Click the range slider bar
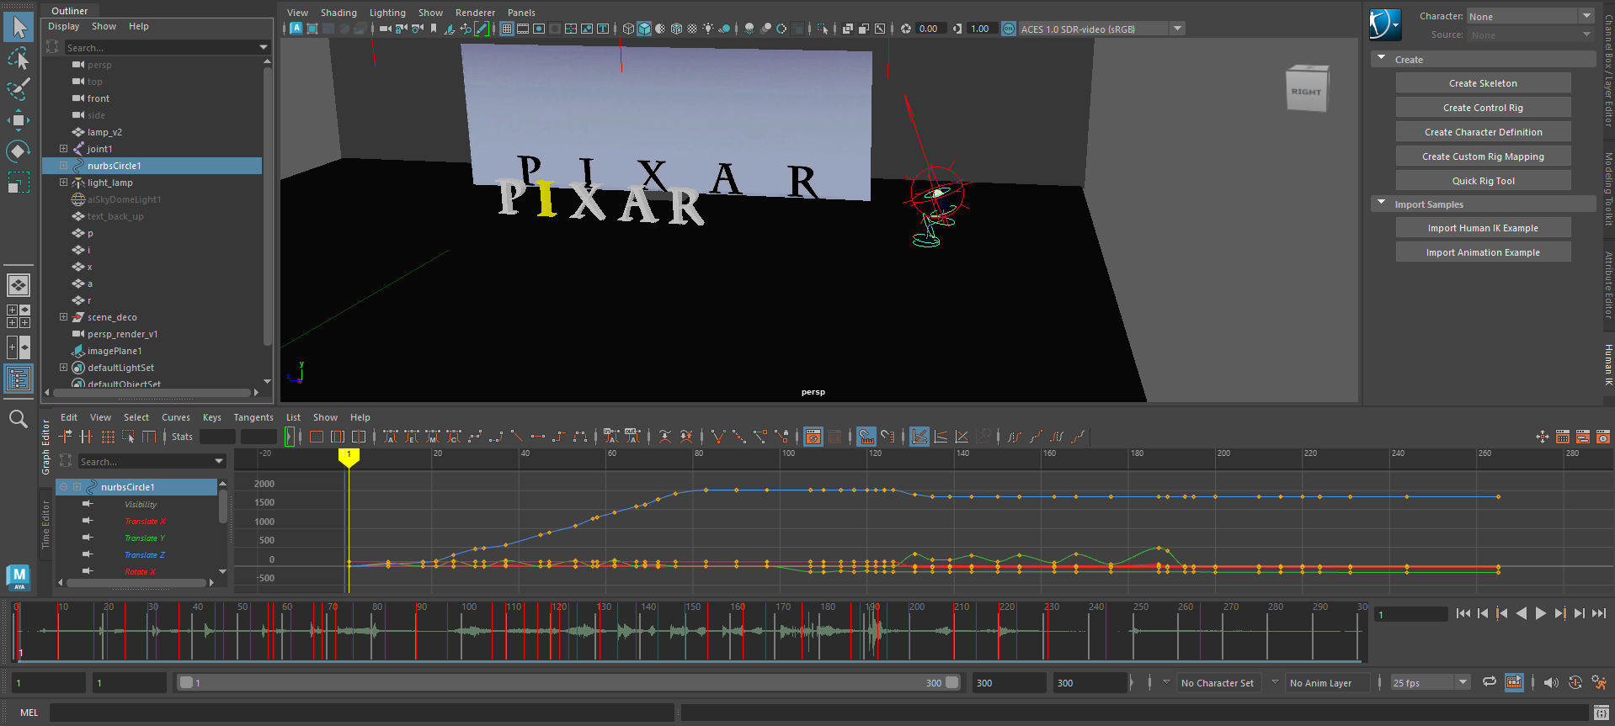This screenshot has height=726, width=1615. tap(568, 682)
